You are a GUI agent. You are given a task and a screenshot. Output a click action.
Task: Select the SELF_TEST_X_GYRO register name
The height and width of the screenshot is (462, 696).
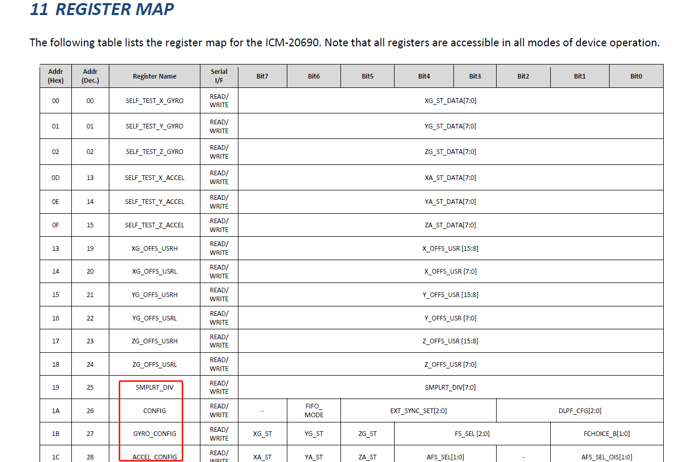[x=155, y=100]
